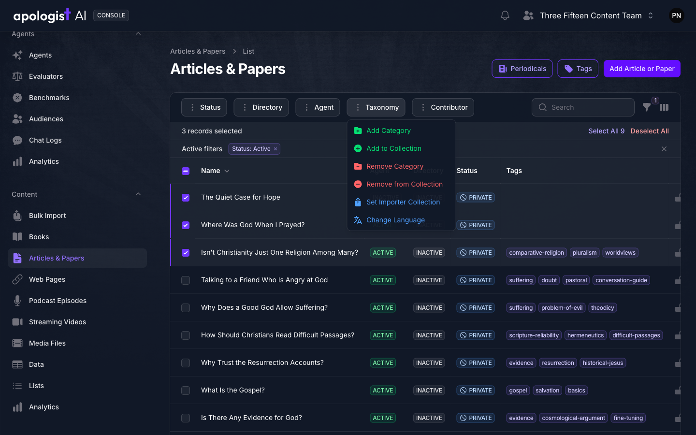Open Benchmarks in the sidebar
This screenshot has width=696, height=435.
[x=77, y=98]
